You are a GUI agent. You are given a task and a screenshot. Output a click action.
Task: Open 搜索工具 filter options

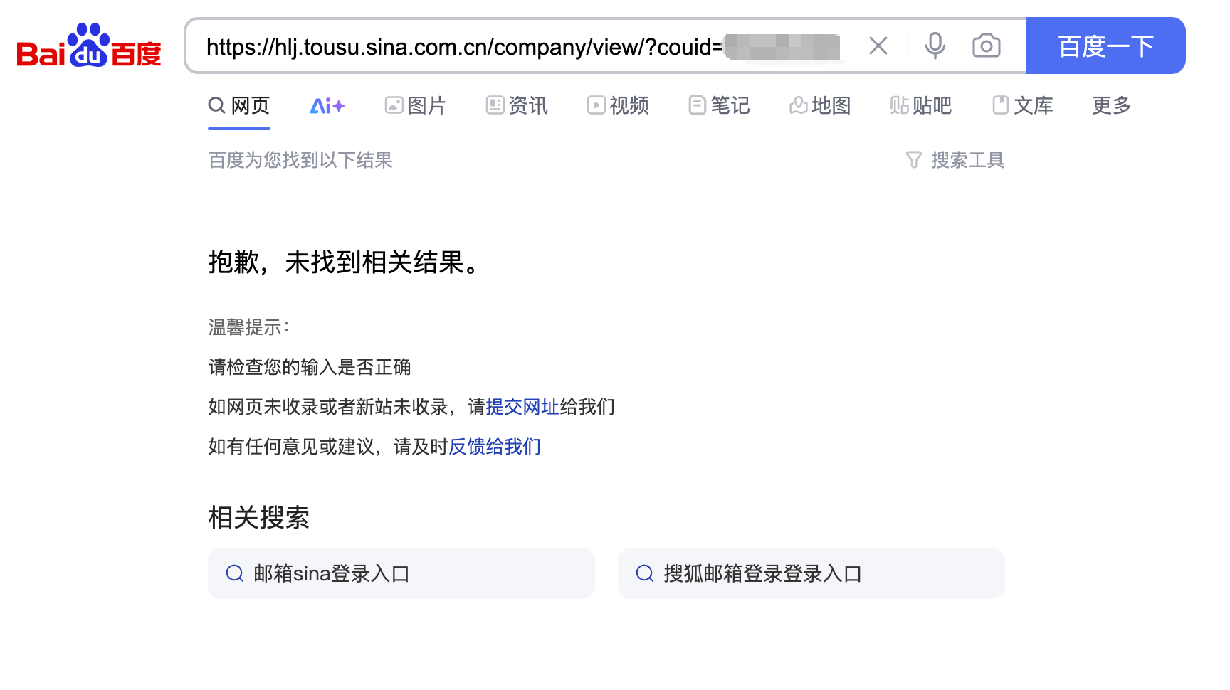[955, 160]
